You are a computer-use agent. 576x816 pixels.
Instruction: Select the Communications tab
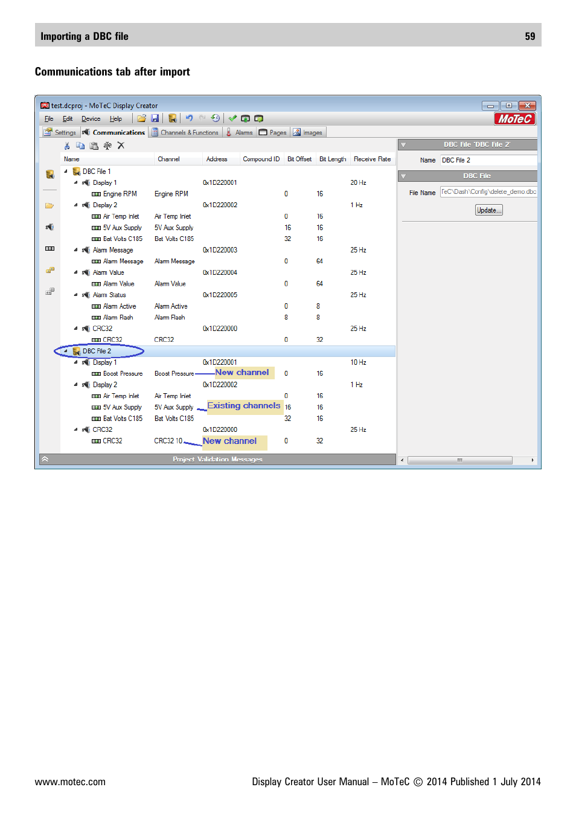point(114,132)
